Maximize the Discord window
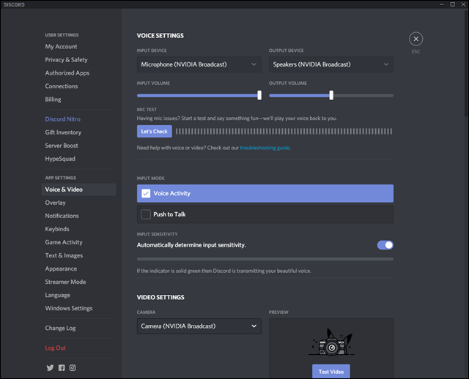 [453, 4]
